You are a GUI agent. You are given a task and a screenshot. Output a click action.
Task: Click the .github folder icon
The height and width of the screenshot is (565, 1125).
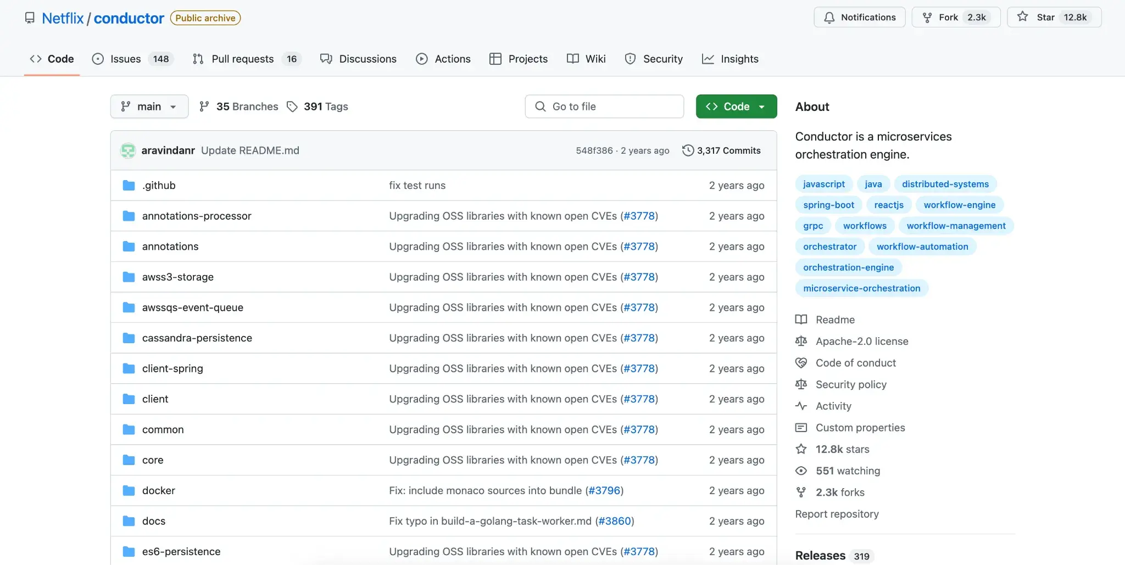(x=129, y=186)
